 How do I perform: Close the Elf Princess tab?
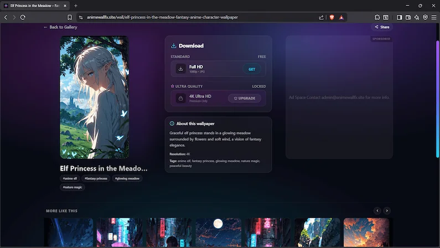click(x=65, y=6)
